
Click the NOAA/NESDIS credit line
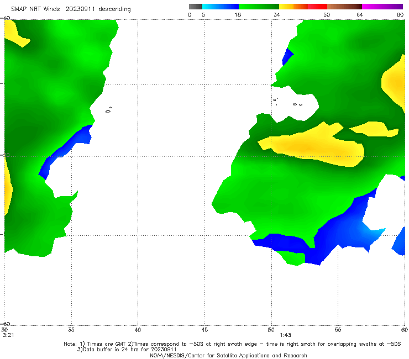pos(228,355)
